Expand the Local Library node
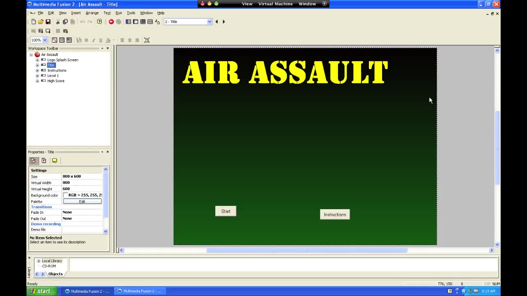This screenshot has width=527, height=296. point(39,261)
